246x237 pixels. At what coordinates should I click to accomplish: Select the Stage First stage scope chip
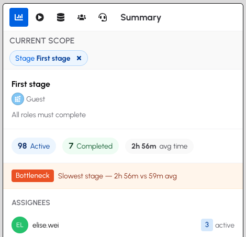49,58
